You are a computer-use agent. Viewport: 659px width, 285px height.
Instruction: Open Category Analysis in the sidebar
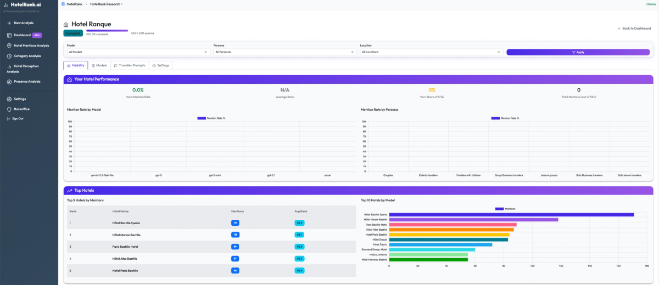point(29,56)
